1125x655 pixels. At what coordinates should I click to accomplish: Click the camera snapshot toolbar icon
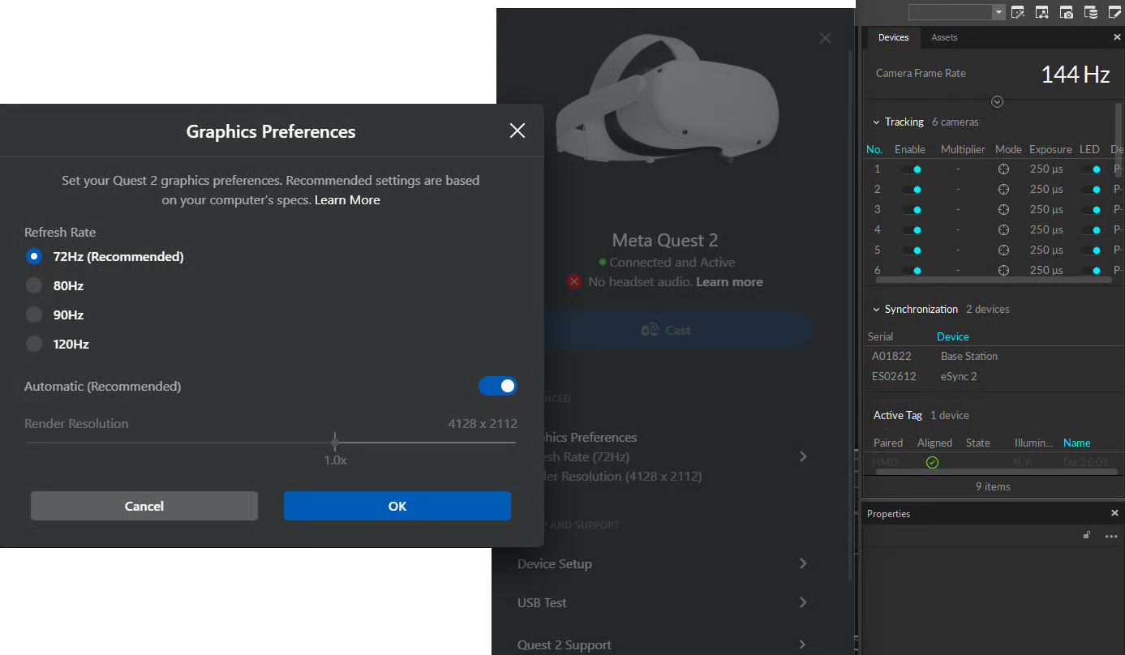click(1067, 12)
